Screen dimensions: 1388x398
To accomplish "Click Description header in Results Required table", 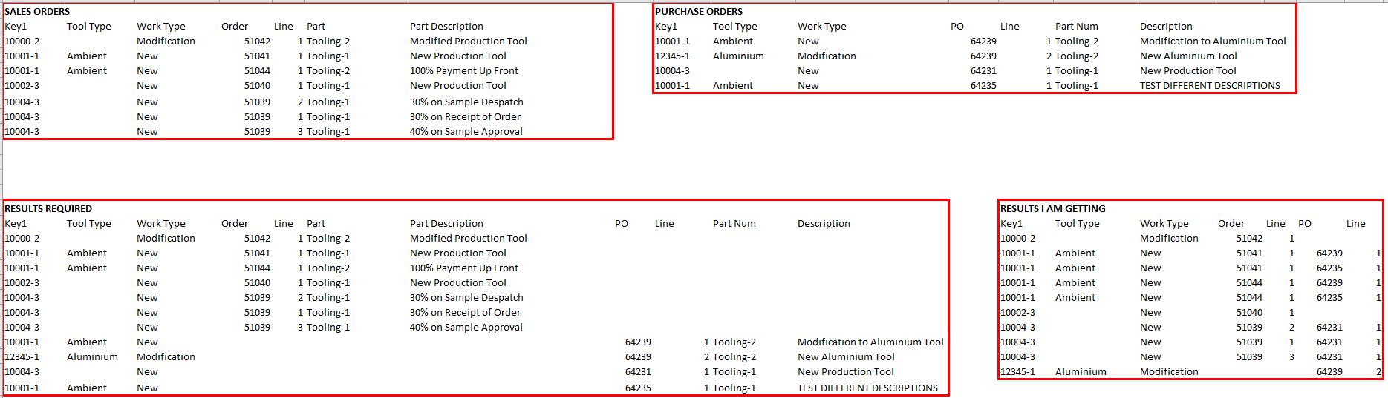I will tap(824, 224).
